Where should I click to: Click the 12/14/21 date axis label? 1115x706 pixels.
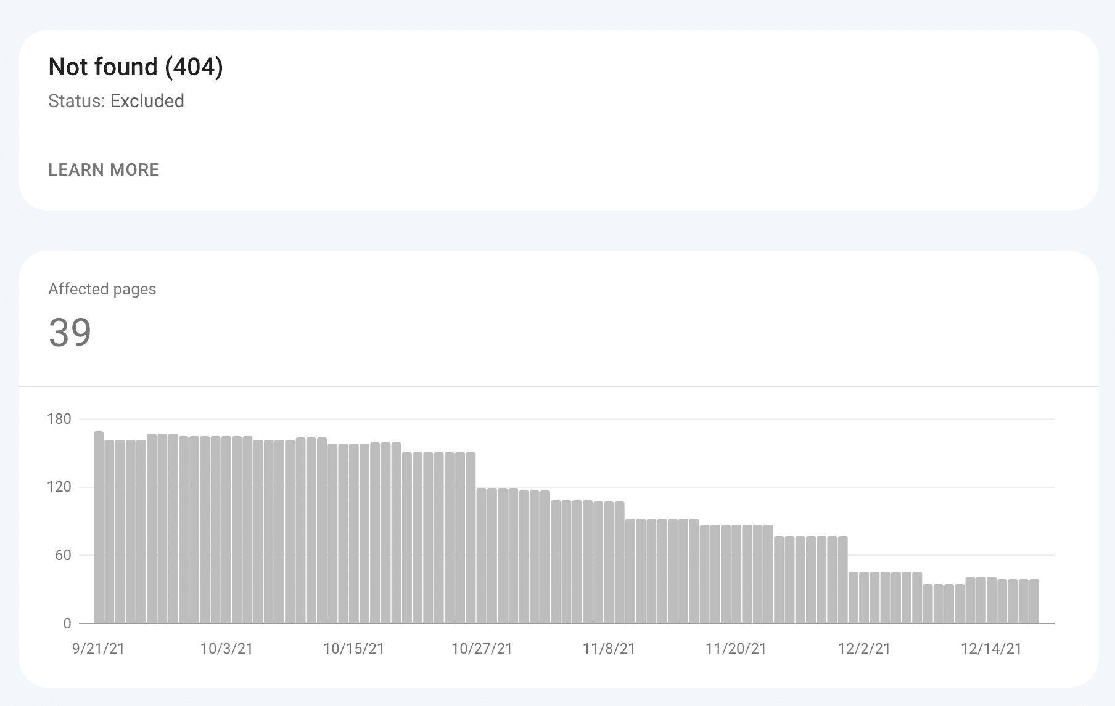[x=991, y=649]
